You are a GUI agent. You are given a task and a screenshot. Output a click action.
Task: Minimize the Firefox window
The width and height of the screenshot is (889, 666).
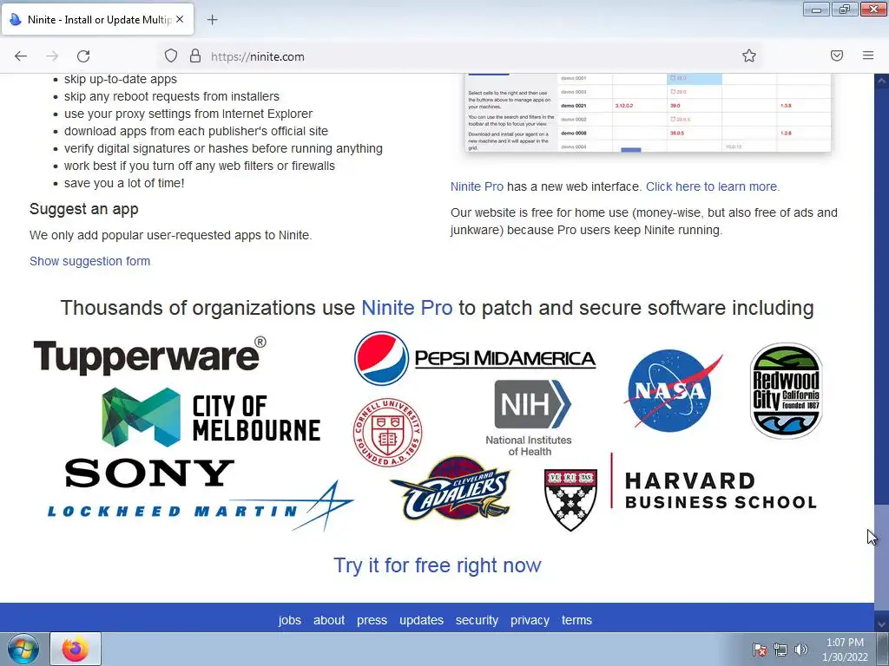coord(816,9)
